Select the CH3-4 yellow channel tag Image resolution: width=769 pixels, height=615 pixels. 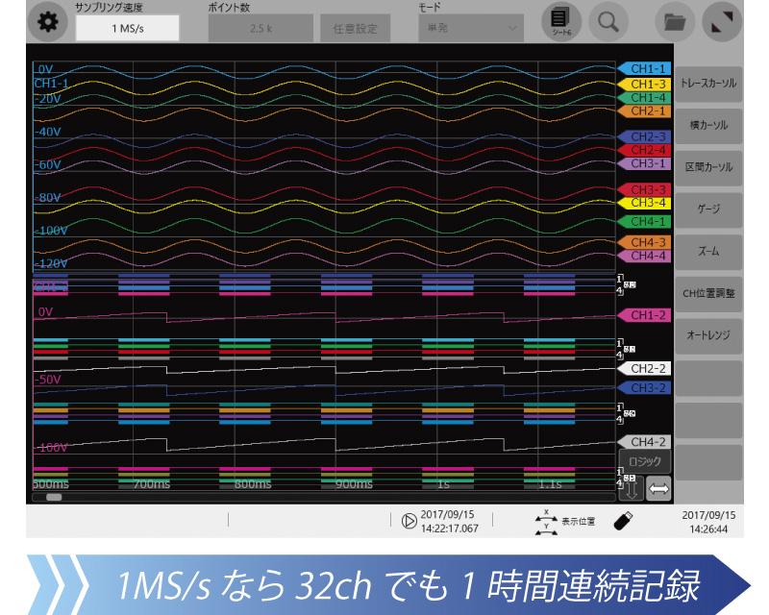coord(644,203)
